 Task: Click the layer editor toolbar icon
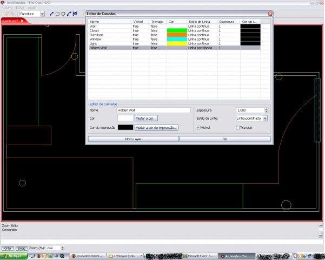[75, 14]
